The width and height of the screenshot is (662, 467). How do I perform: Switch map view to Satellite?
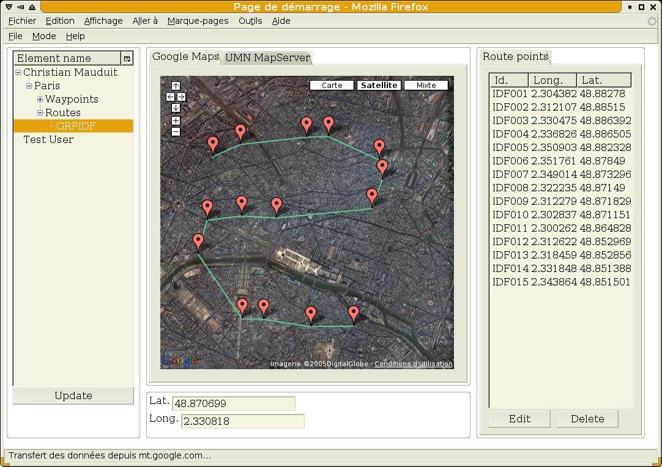pos(379,86)
